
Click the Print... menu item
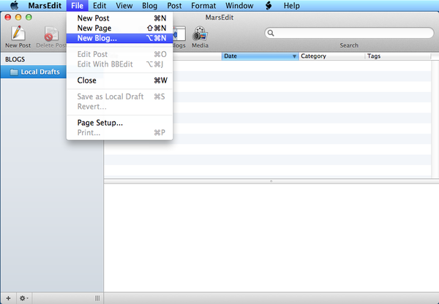point(119,132)
